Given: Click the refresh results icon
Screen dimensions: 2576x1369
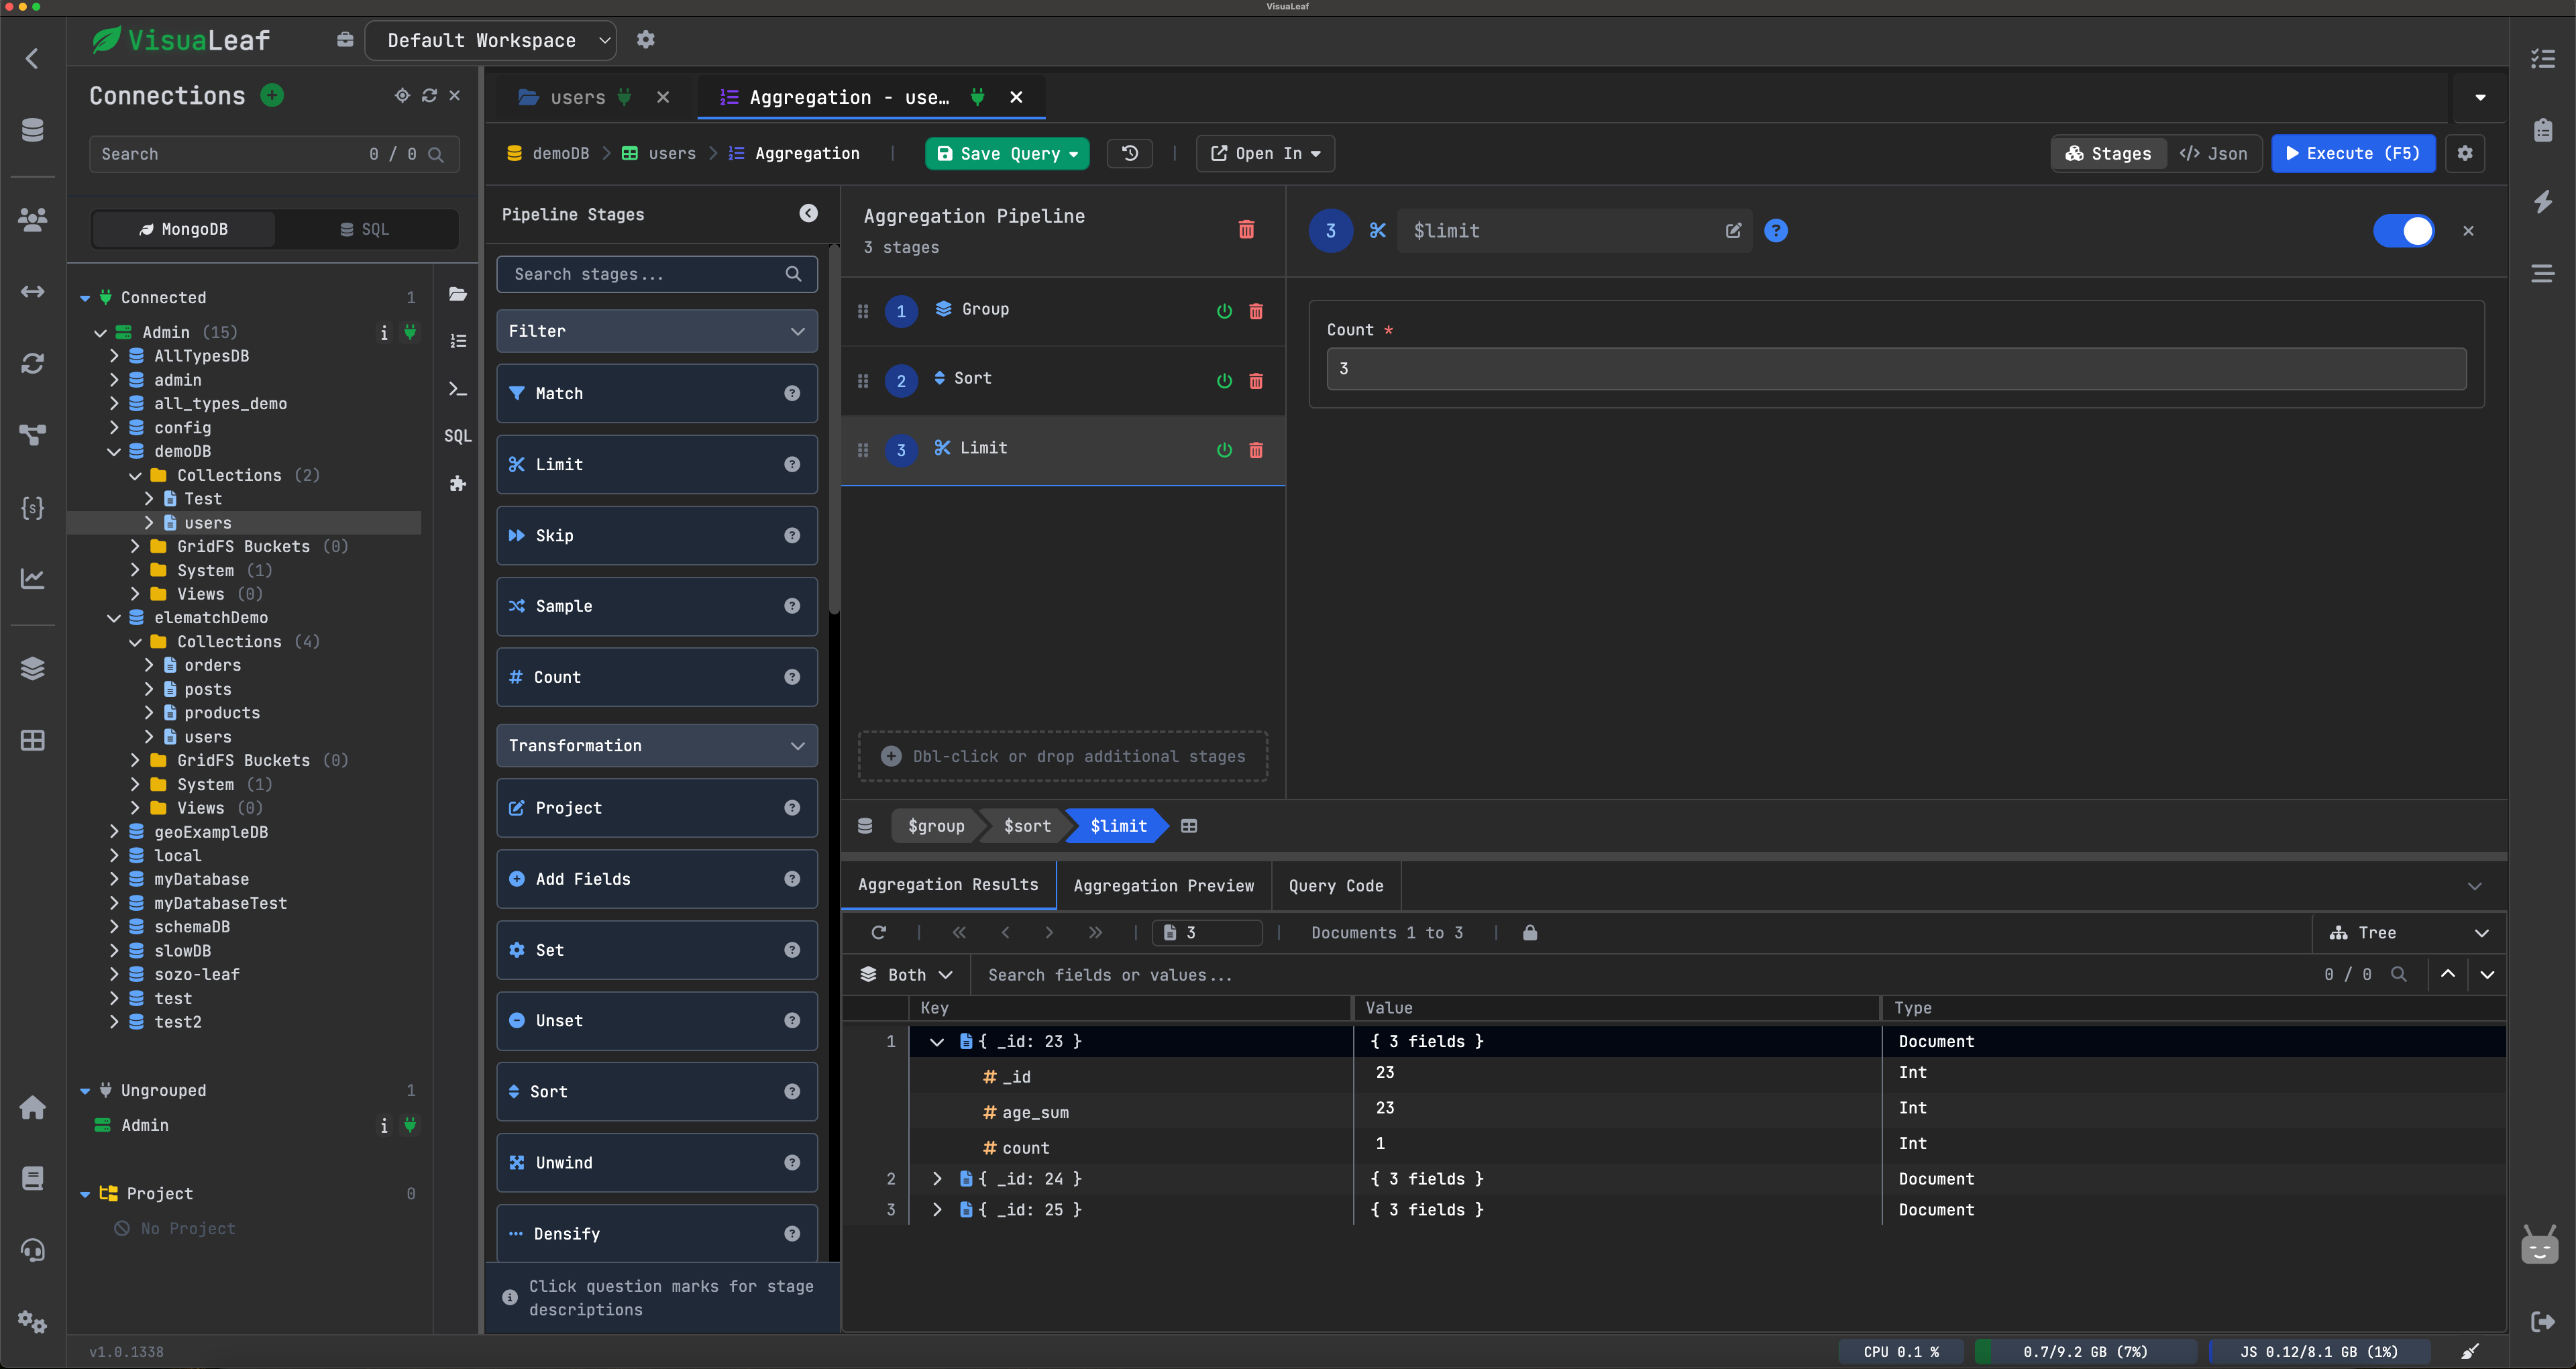Looking at the screenshot, I should (878, 933).
